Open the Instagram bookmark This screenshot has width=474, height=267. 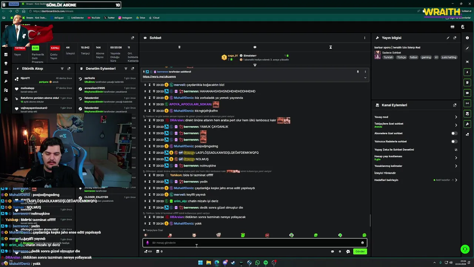point(125,18)
